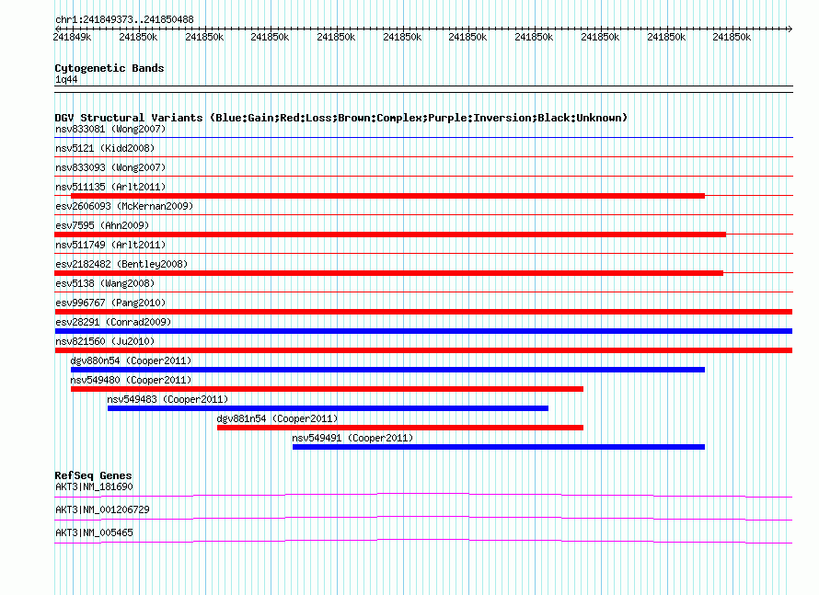The height and width of the screenshot is (595, 819).
Task: Select the esv28291 (Conrad2009) blue gain bar
Action: (x=423, y=331)
